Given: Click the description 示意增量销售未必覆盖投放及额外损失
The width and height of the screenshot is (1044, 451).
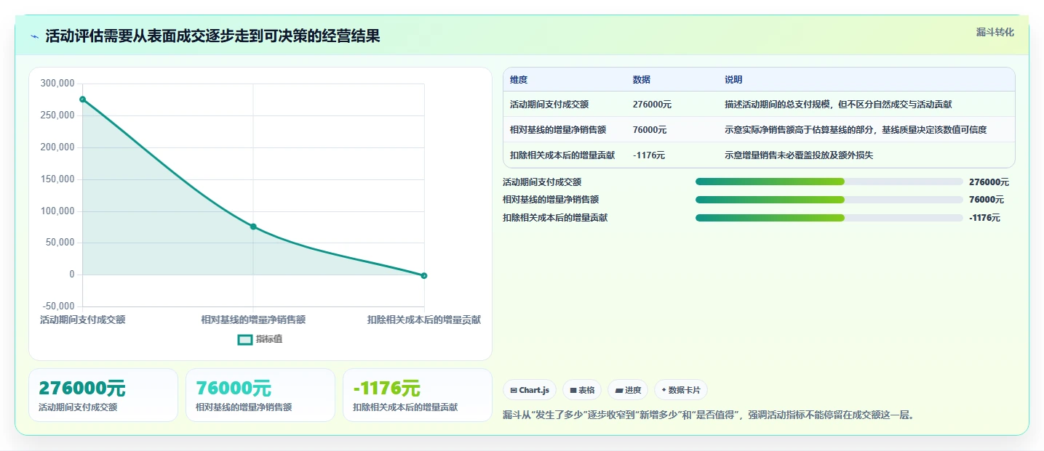Looking at the screenshot, I should point(800,155).
